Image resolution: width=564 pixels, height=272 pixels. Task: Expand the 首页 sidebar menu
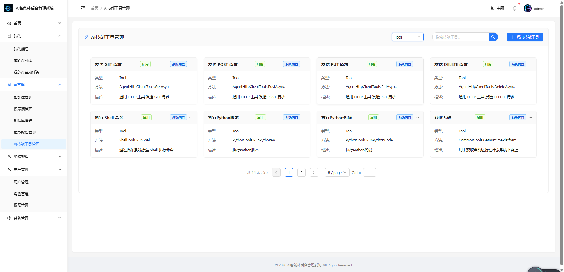(x=33, y=23)
